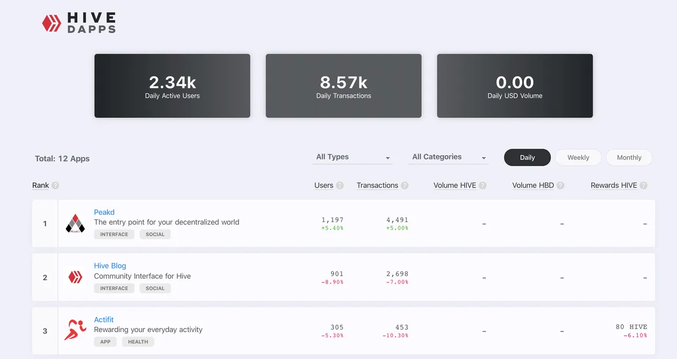The image size is (677, 359).
Task: Click the Actifit runner logo
Action: pyautogui.click(x=75, y=330)
